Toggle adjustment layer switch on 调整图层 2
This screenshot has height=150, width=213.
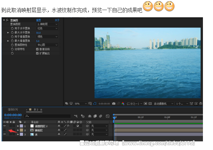tap(78, 126)
